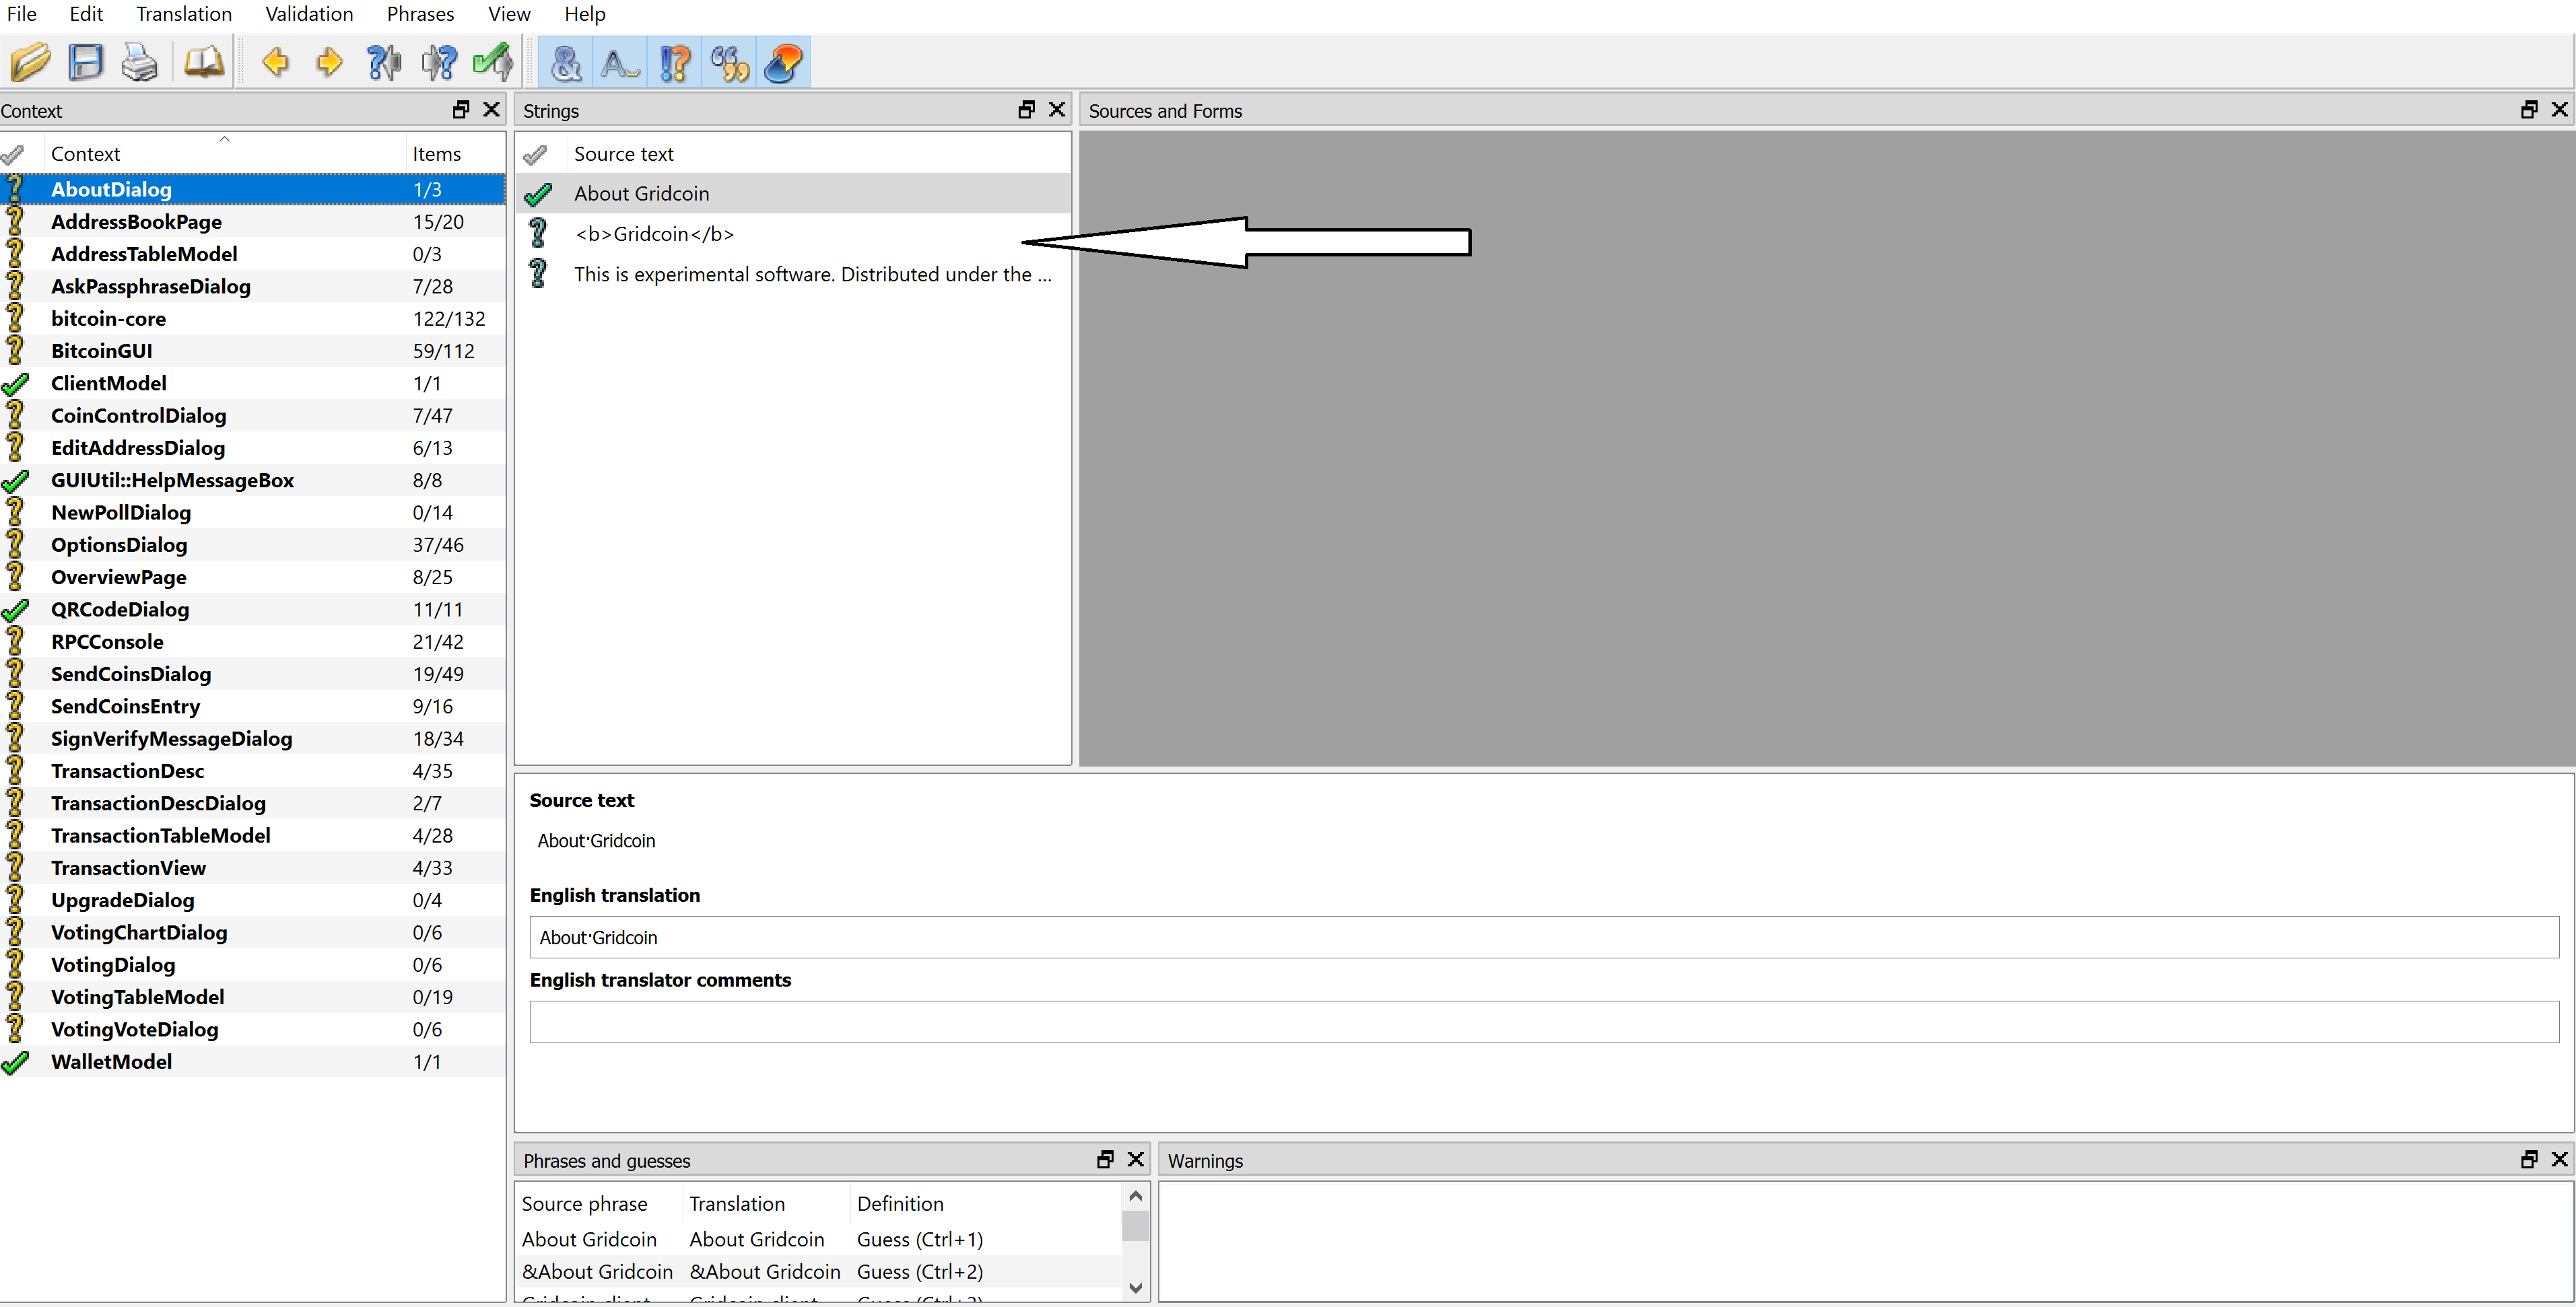Image resolution: width=2576 pixels, height=1307 pixels.
Task: Toggle accelerator validation ampersand button
Action: pos(566,62)
